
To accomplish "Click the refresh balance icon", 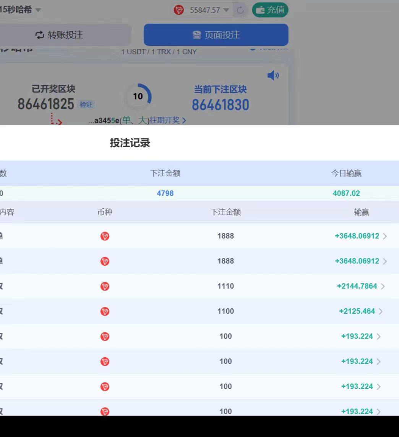I will coord(240,10).
